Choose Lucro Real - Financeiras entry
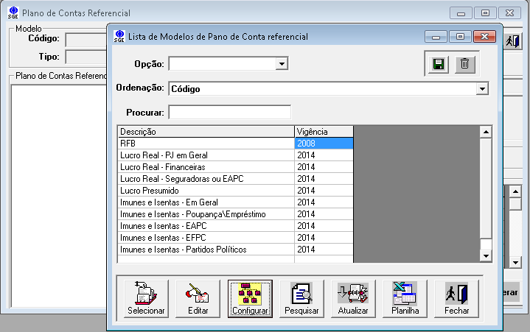The width and height of the screenshot is (530, 332). 206,167
